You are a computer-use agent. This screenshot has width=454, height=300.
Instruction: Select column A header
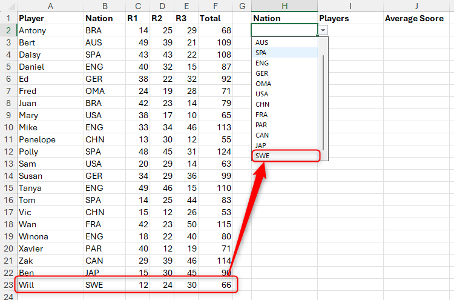(50, 5)
